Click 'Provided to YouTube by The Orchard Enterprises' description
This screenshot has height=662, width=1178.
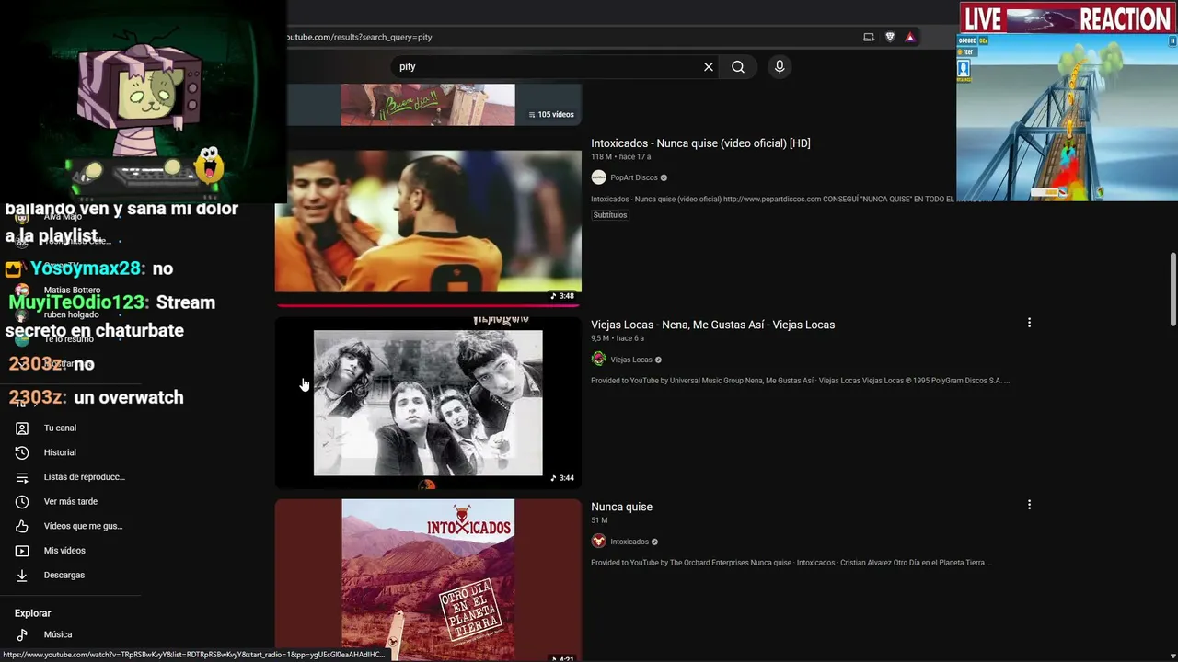791,563
